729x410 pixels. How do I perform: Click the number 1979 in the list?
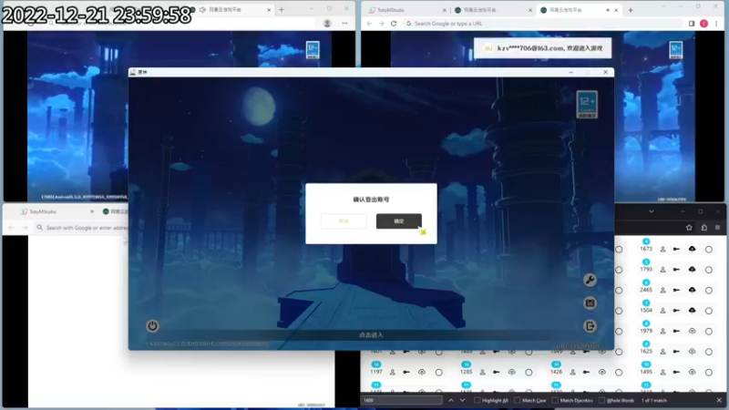pyautogui.click(x=646, y=331)
